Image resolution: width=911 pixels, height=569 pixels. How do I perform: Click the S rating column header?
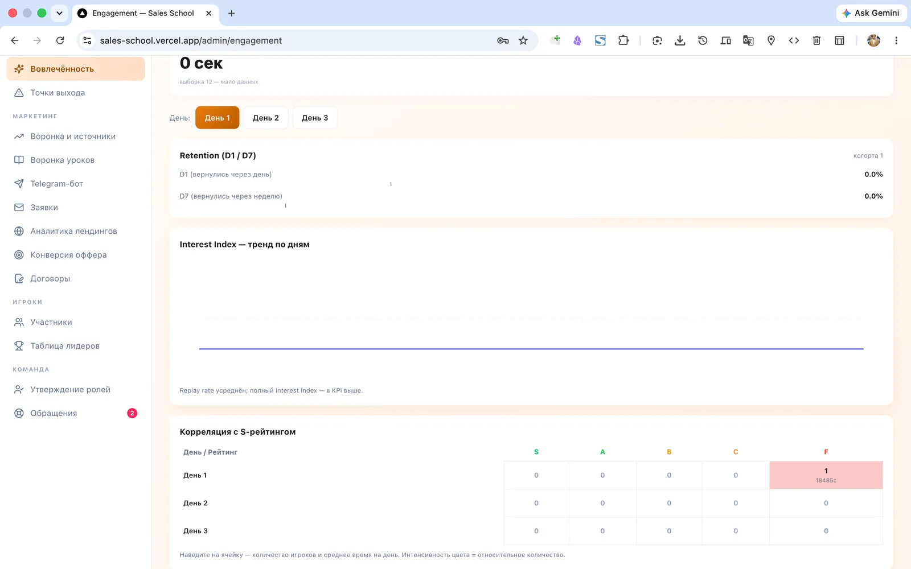coord(536,452)
